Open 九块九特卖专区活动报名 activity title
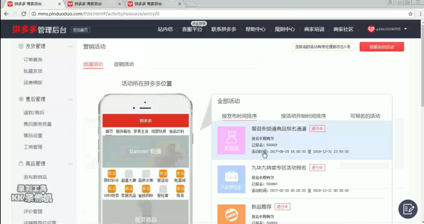This screenshot has height=224, width=424. [279, 168]
